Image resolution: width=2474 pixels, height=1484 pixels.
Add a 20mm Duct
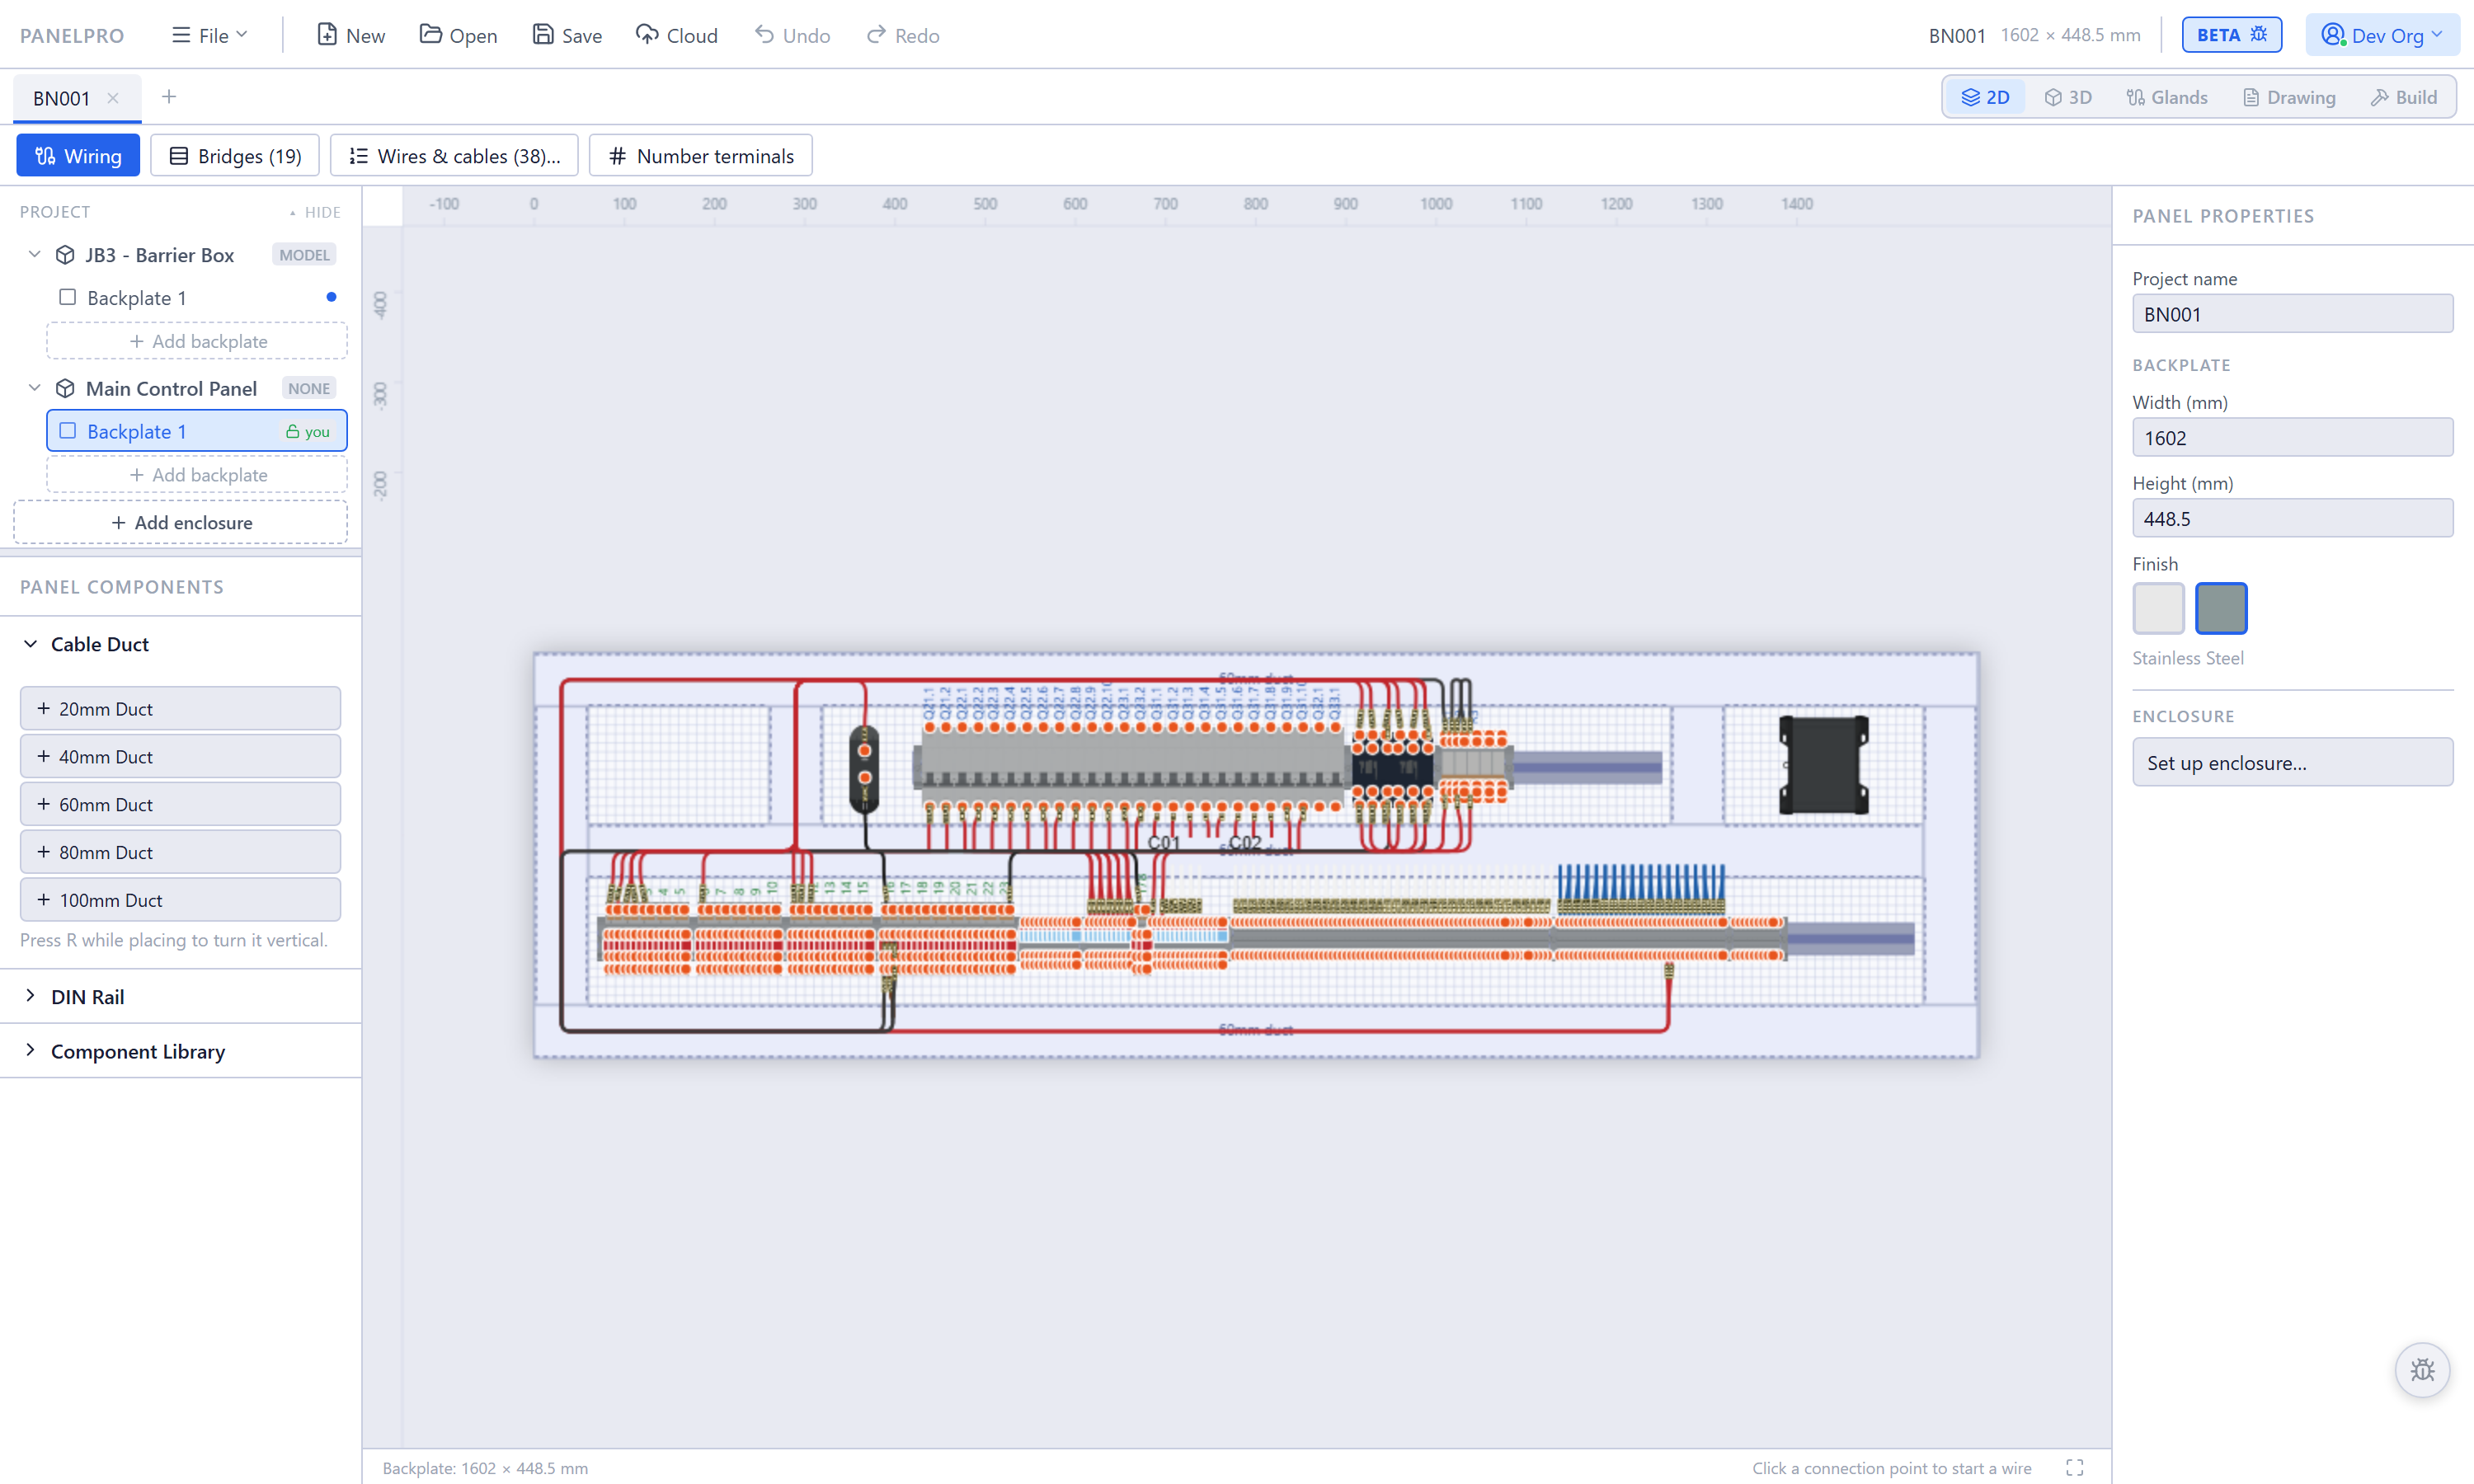(x=180, y=708)
